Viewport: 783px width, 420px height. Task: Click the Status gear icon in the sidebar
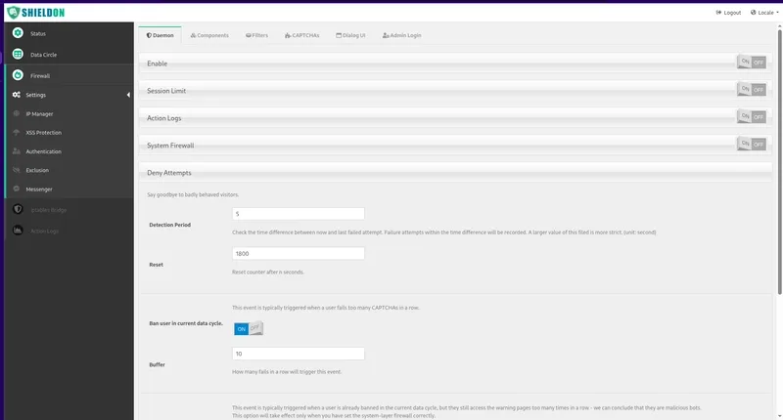(x=18, y=33)
